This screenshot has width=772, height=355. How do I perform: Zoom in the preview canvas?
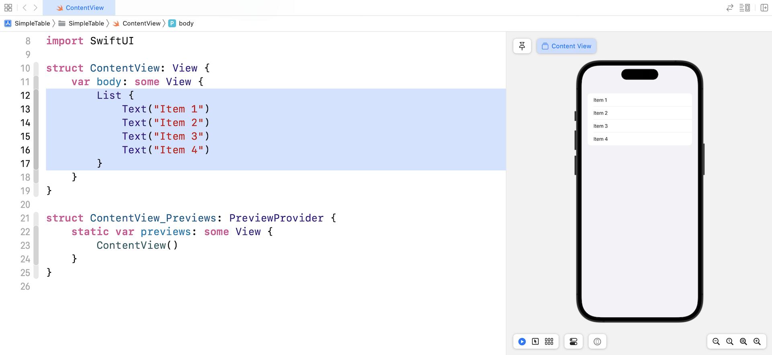757,341
